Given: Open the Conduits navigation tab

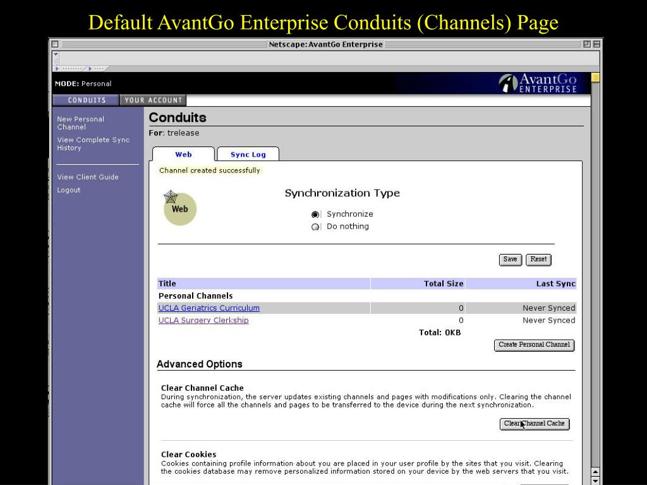Looking at the screenshot, I should pyautogui.click(x=86, y=100).
